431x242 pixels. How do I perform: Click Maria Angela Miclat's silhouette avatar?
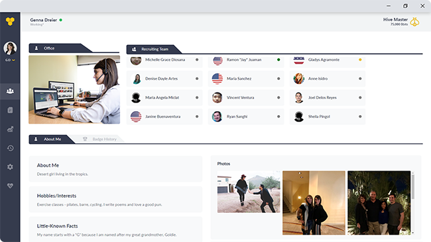(136, 98)
